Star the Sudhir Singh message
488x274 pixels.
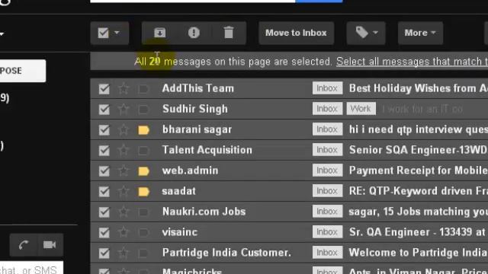(x=124, y=110)
